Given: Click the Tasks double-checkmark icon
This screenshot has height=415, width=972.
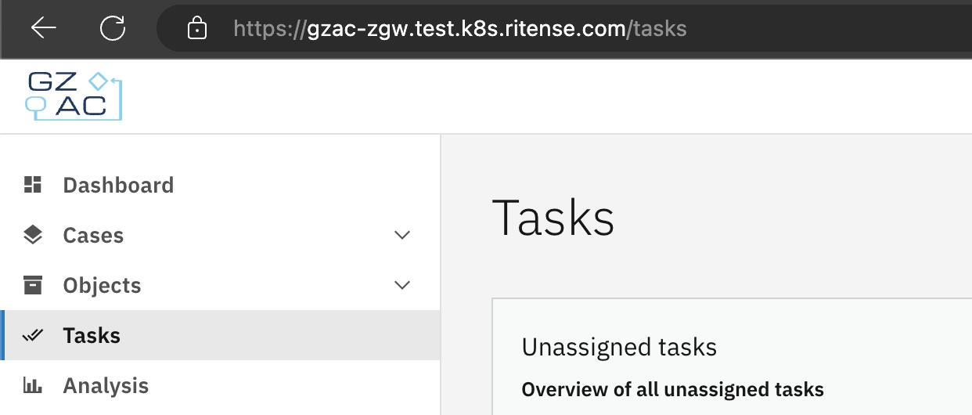Looking at the screenshot, I should pos(33,336).
